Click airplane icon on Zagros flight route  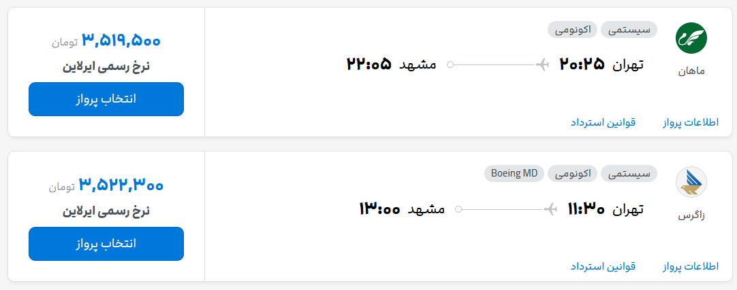(x=551, y=209)
